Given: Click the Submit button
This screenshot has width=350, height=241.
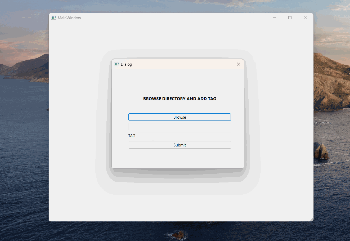Looking at the screenshot, I should click(180, 145).
